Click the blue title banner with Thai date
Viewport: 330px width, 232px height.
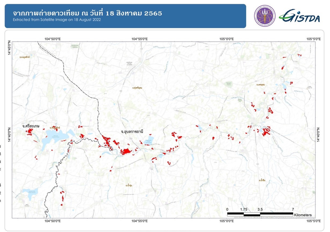125,16
